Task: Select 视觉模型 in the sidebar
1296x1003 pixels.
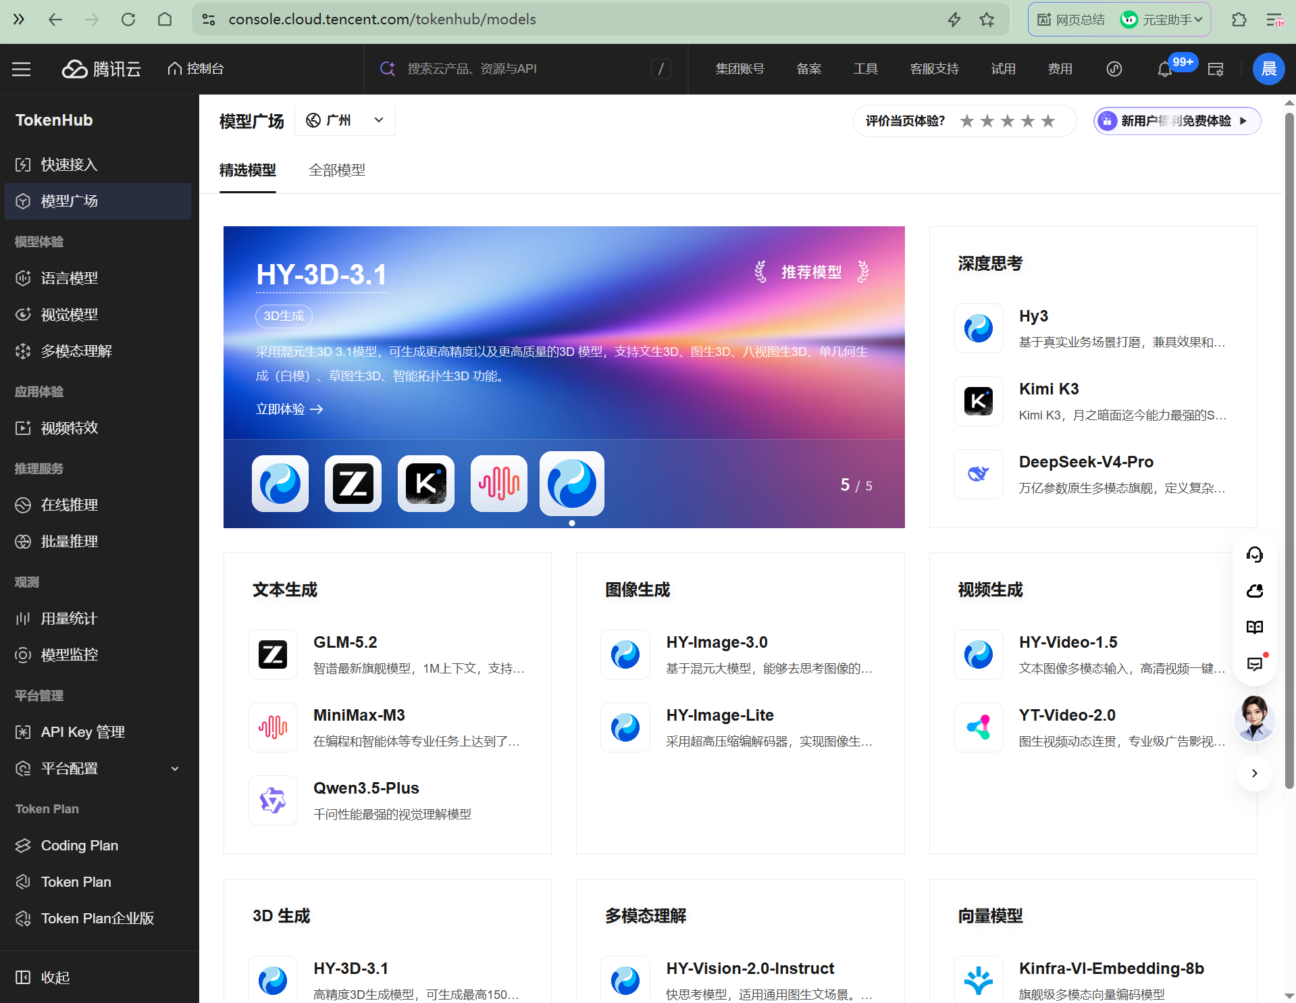Action: tap(98, 315)
